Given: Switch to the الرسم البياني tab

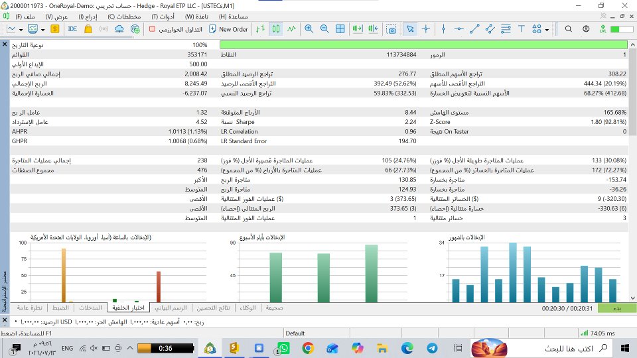Looking at the screenshot, I should (x=171, y=308).
